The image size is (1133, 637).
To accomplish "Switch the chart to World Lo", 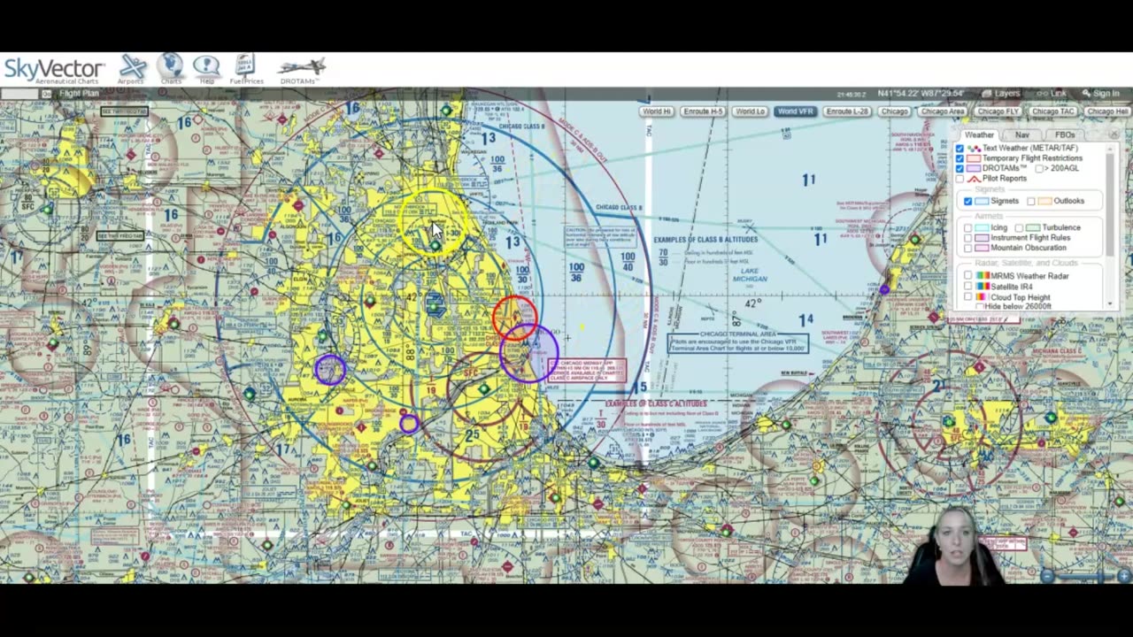I will click(750, 111).
